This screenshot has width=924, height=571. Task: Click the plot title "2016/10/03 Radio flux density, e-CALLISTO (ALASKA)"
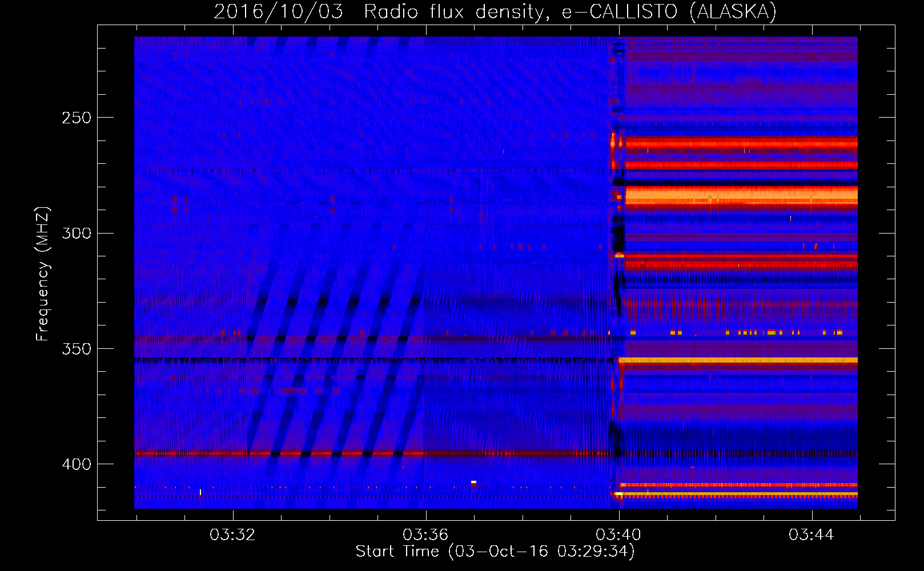pyautogui.click(x=495, y=11)
